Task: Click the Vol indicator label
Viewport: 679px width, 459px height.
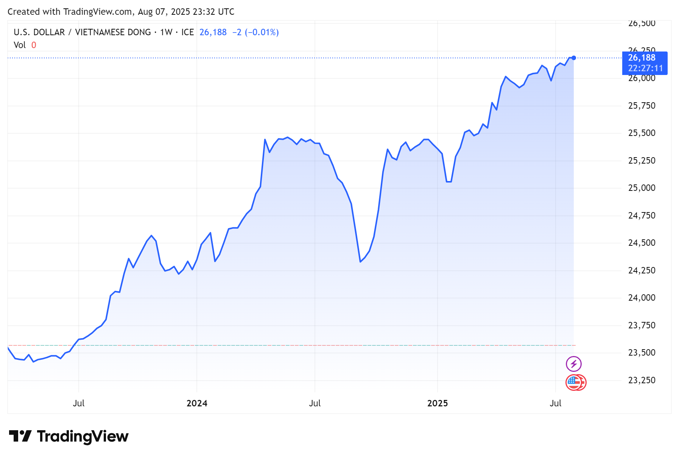Action: click(x=20, y=45)
